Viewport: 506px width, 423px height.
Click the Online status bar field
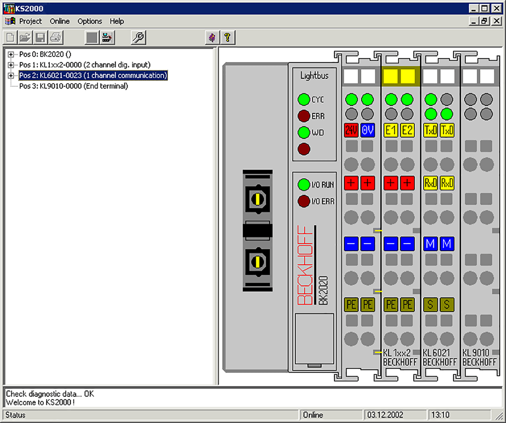330,415
